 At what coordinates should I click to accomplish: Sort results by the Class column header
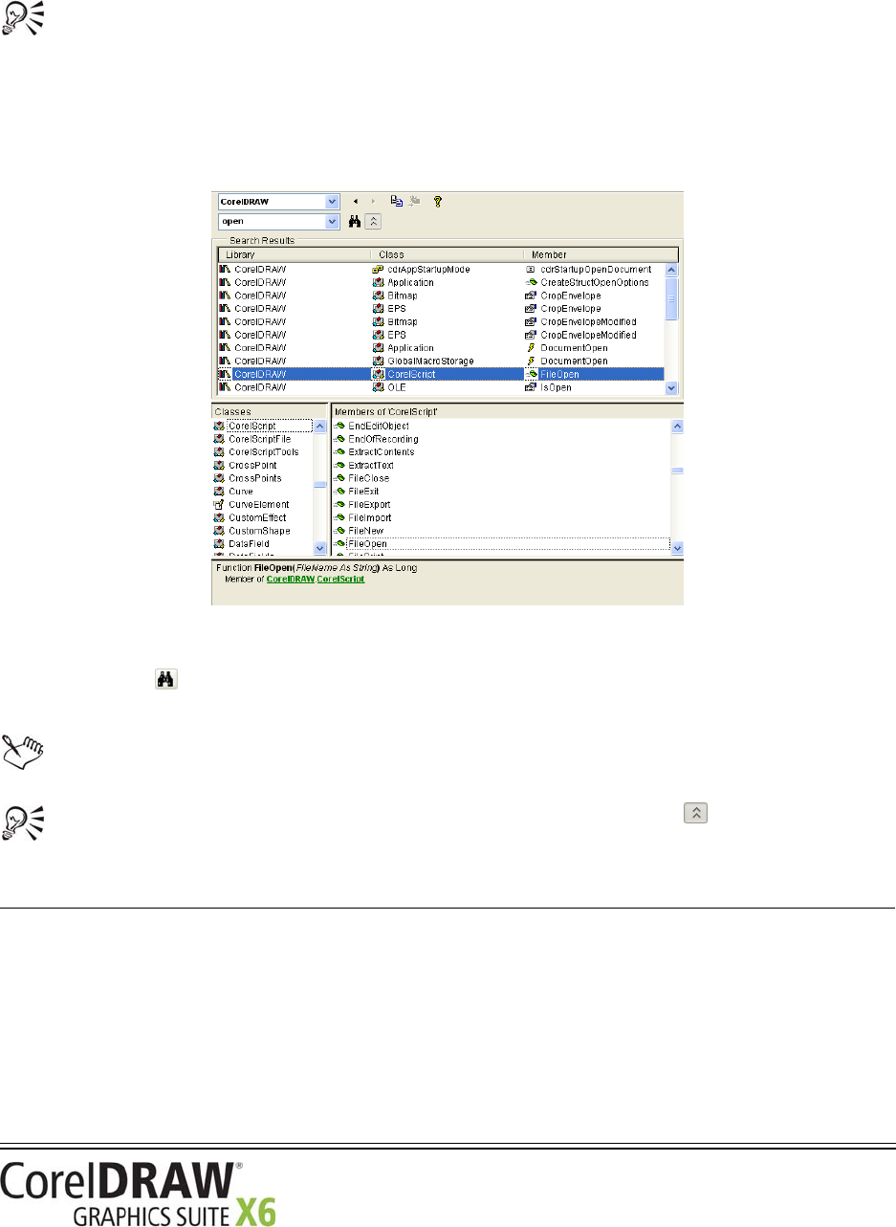[446, 255]
